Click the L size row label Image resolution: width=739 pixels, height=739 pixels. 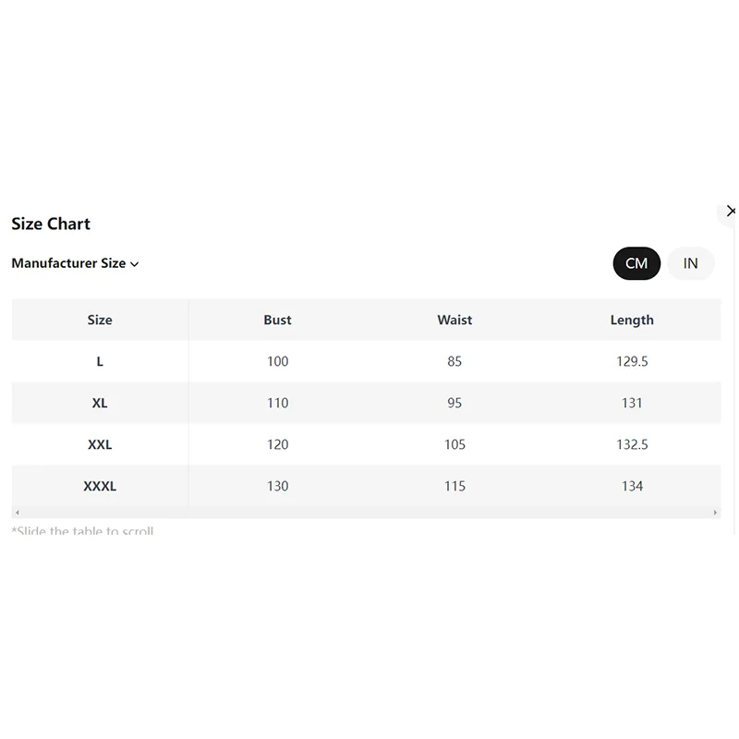[100, 361]
